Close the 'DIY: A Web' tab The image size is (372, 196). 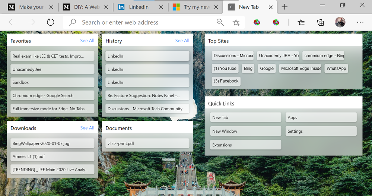[106, 7]
